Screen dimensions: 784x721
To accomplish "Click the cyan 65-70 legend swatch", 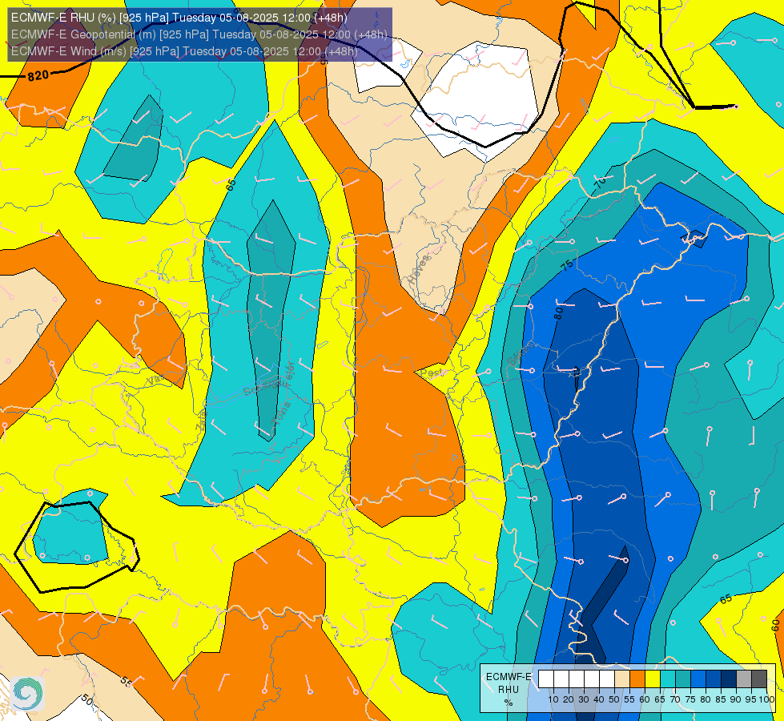I will click(x=668, y=679).
